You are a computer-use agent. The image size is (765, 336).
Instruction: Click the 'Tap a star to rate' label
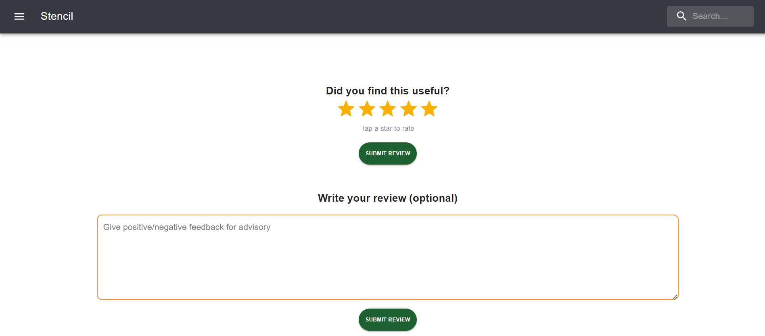pos(387,128)
